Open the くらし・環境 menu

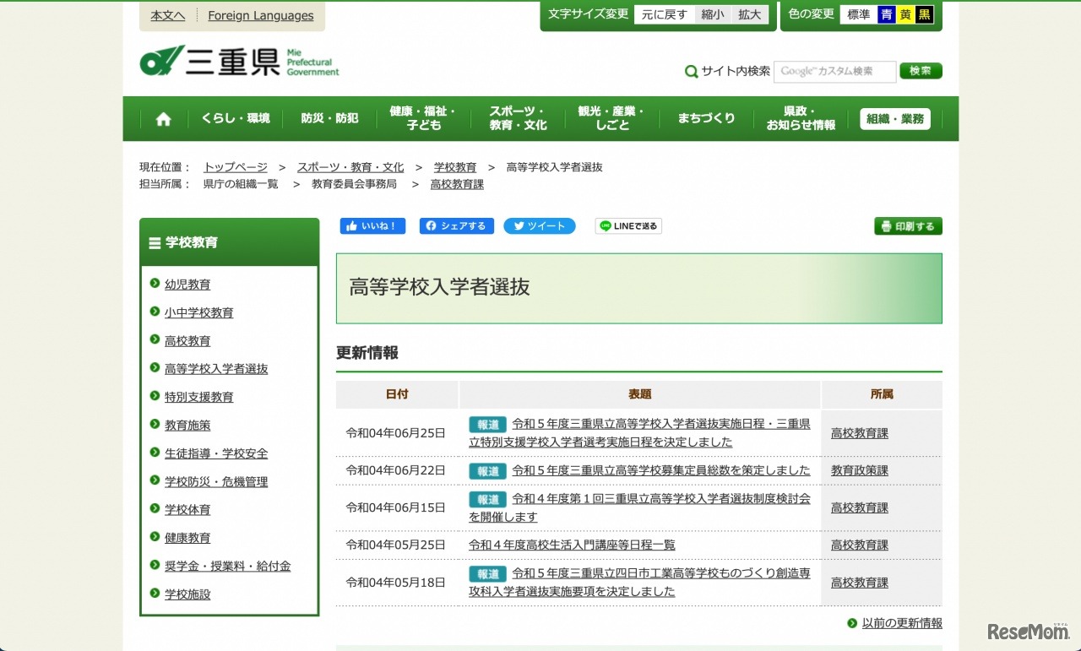click(236, 119)
